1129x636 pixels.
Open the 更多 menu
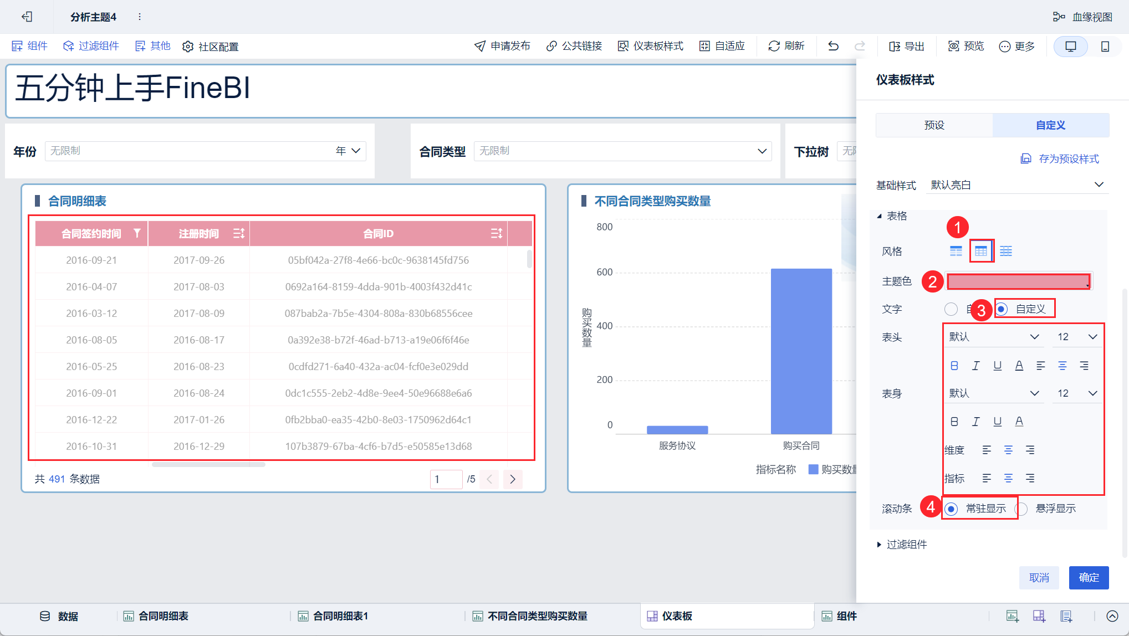[x=1017, y=47]
